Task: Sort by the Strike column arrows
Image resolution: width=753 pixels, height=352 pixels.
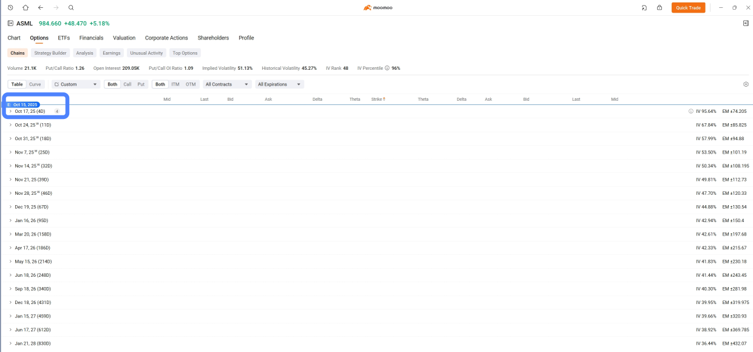Action: tap(384, 99)
